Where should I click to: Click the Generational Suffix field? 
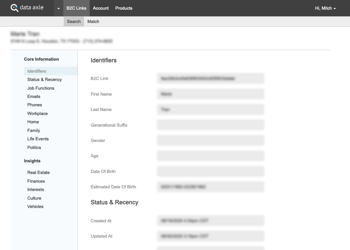(x=210, y=125)
